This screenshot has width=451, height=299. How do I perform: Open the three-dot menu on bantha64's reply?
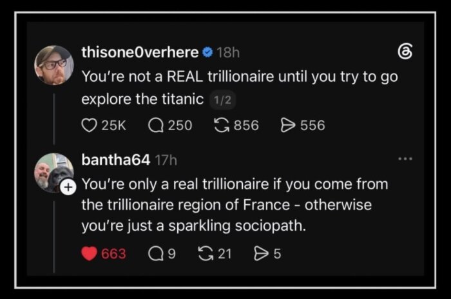(x=405, y=159)
